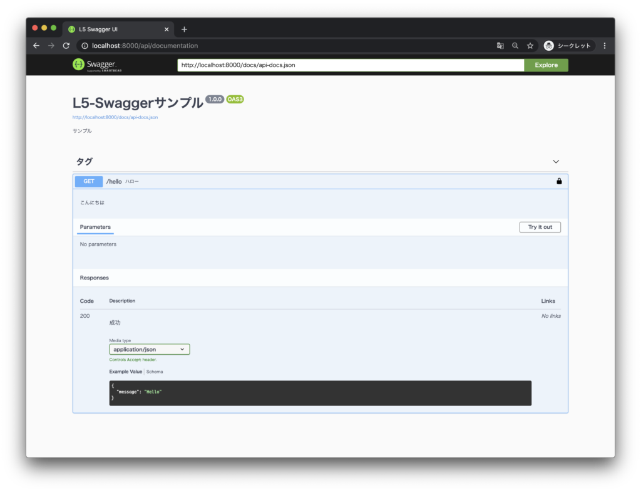641x492 pixels.
Task: Switch to the Parameters tab
Action: 95,227
